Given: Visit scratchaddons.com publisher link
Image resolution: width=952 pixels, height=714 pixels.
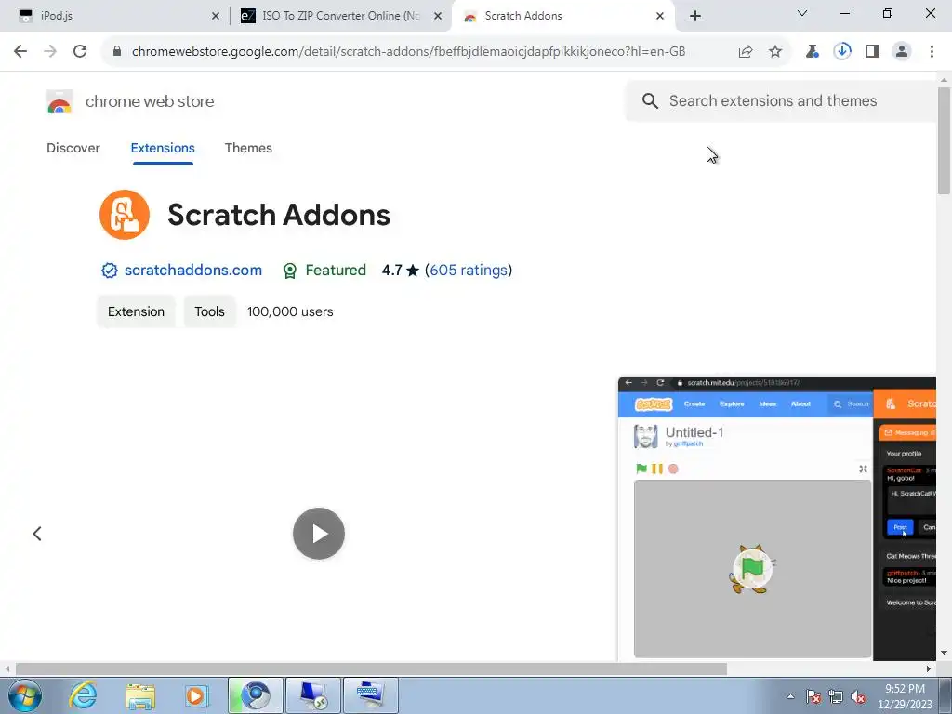Looking at the screenshot, I should click(x=193, y=271).
